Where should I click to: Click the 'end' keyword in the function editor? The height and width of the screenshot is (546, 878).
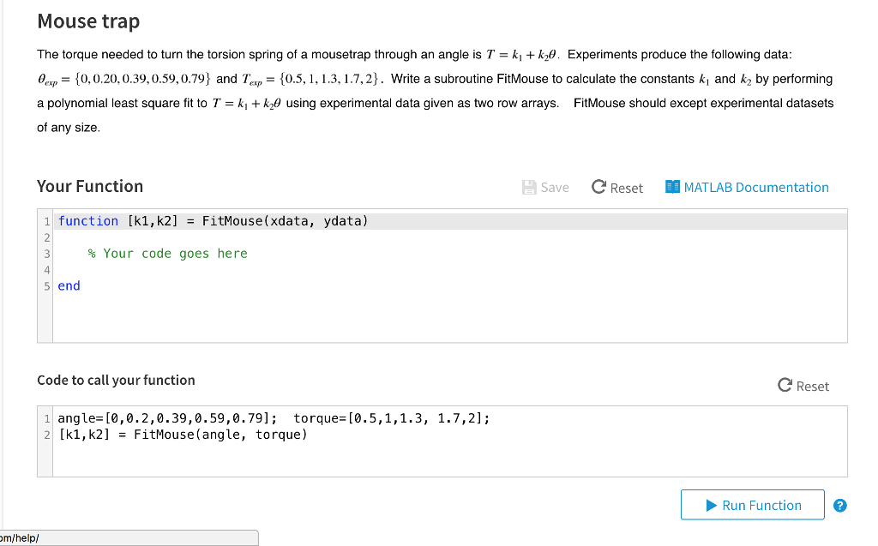(x=69, y=286)
